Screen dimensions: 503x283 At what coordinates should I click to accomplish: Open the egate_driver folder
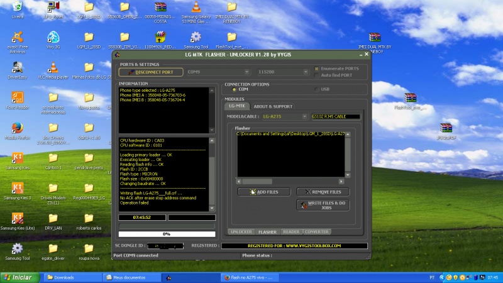click(53, 250)
